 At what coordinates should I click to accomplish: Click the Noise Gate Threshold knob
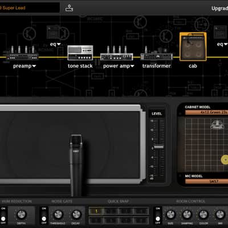point(58,214)
